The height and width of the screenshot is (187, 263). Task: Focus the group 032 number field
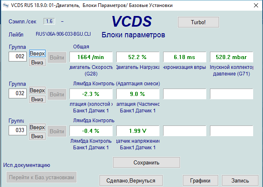[x=18, y=93]
